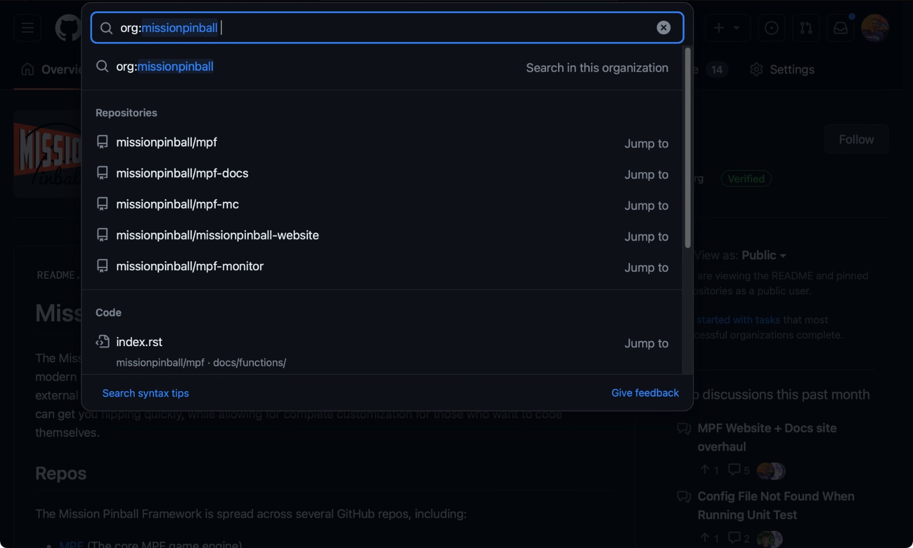This screenshot has height=548, width=913.
Task: Open Search syntax tips link
Action: [146, 393]
